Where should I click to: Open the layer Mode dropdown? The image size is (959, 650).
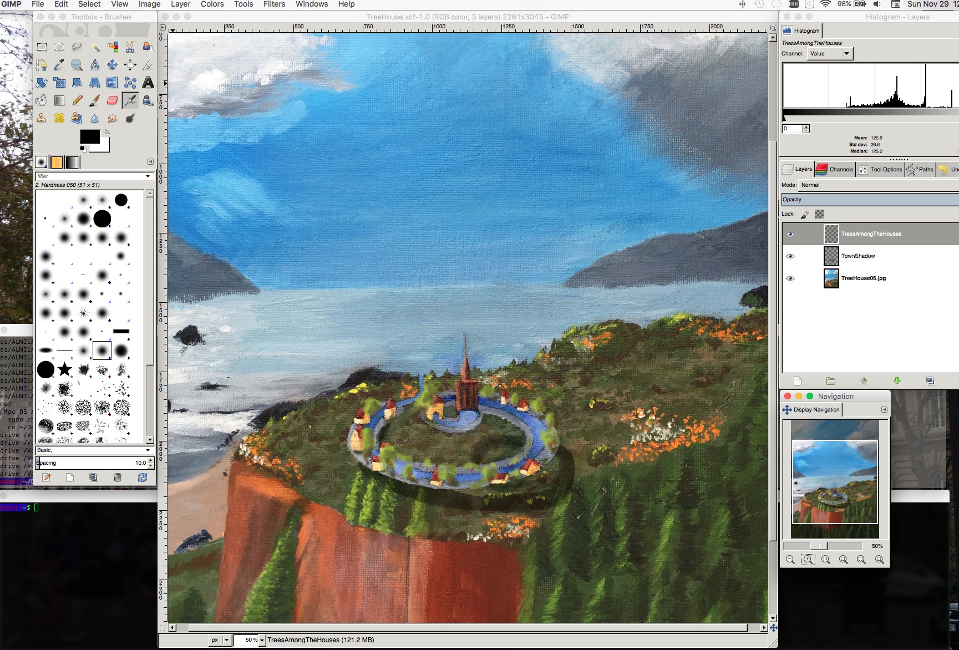point(879,185)
